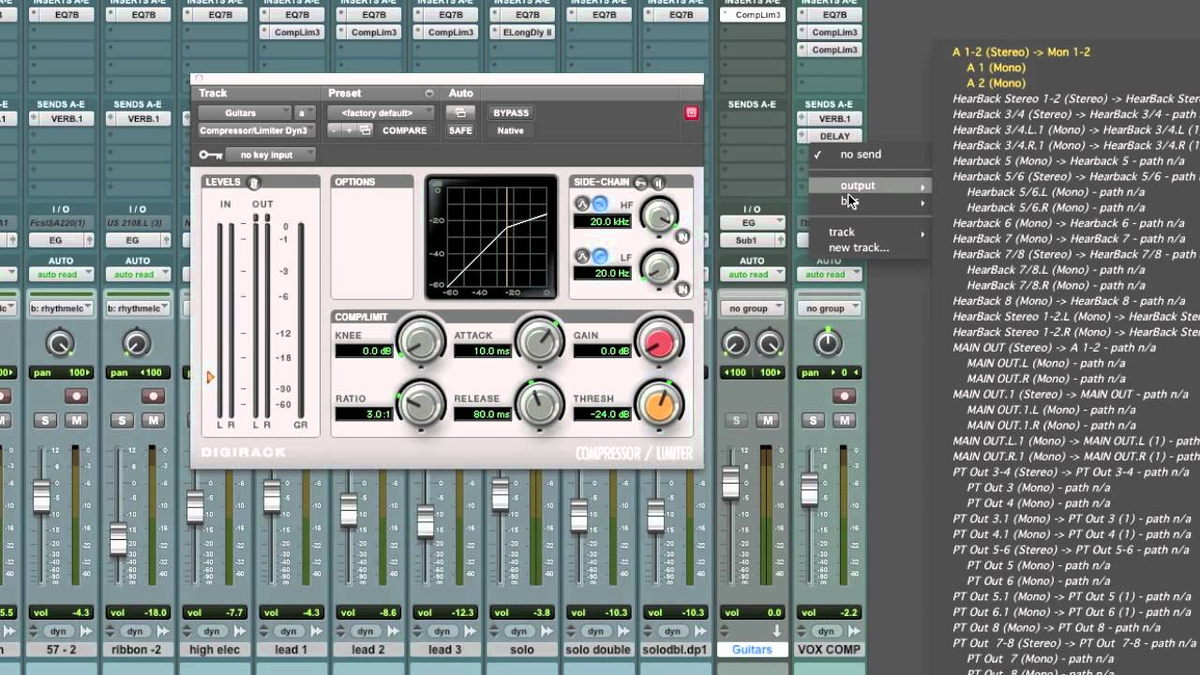Open auto read dropdown on Guitars track
The width and height of the screenshot is (1200, 675).
tap(752, 275)
